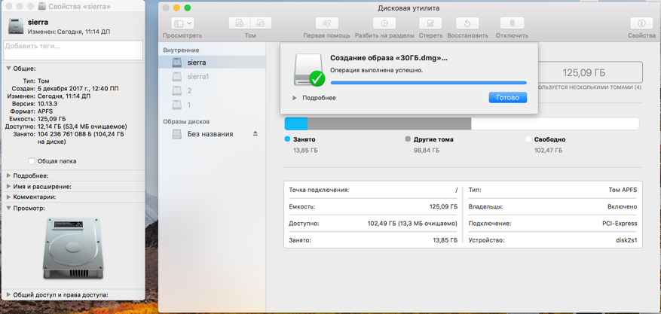Screen dimensions: 661x314
Task: Click the Unmount toolbar icon
Action: point(512,23)
